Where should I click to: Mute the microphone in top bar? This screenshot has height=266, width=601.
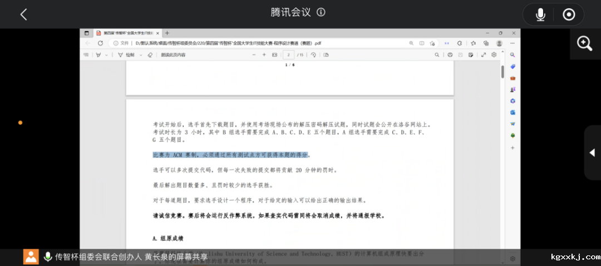[540, 14]
